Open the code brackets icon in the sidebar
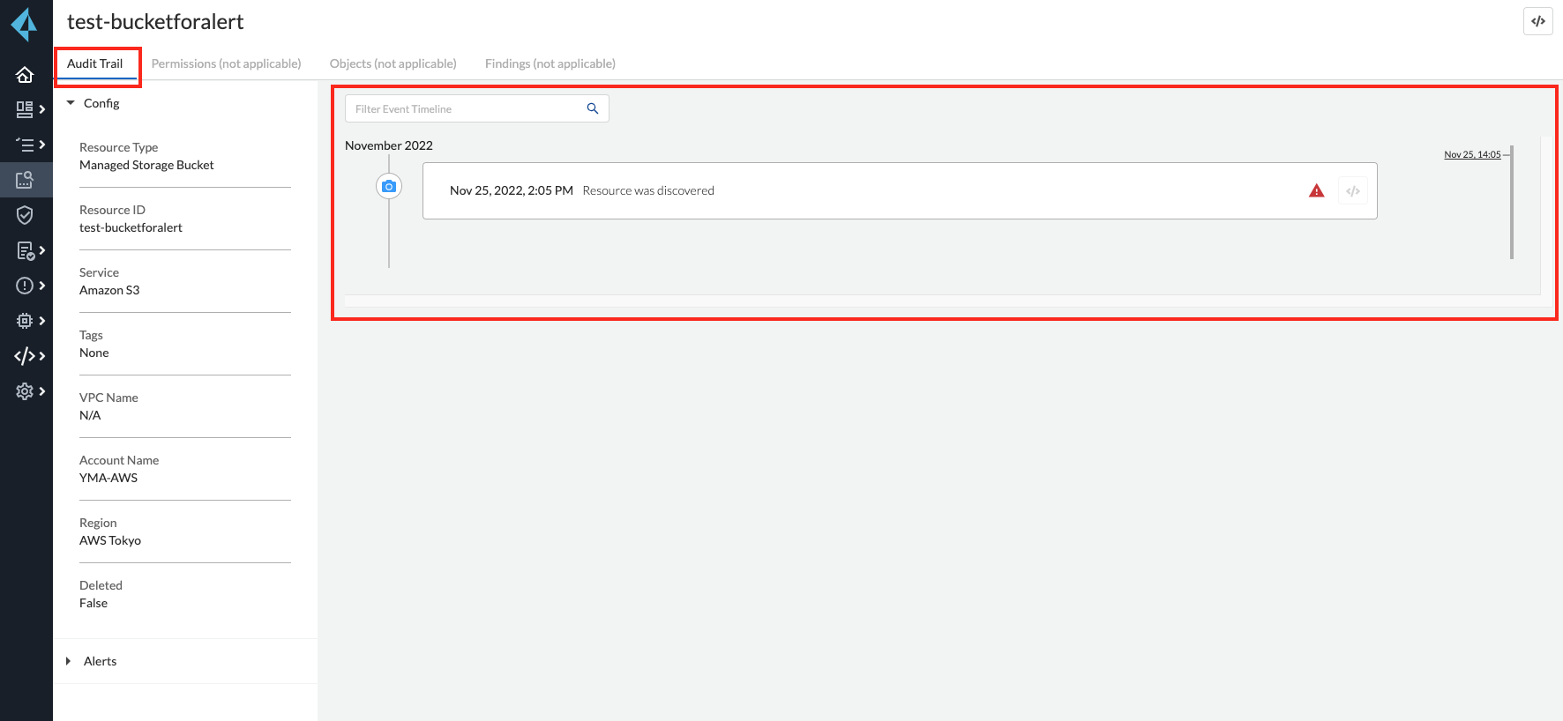1563x721 pixels. pyautogui.click(x=25, y=356)
